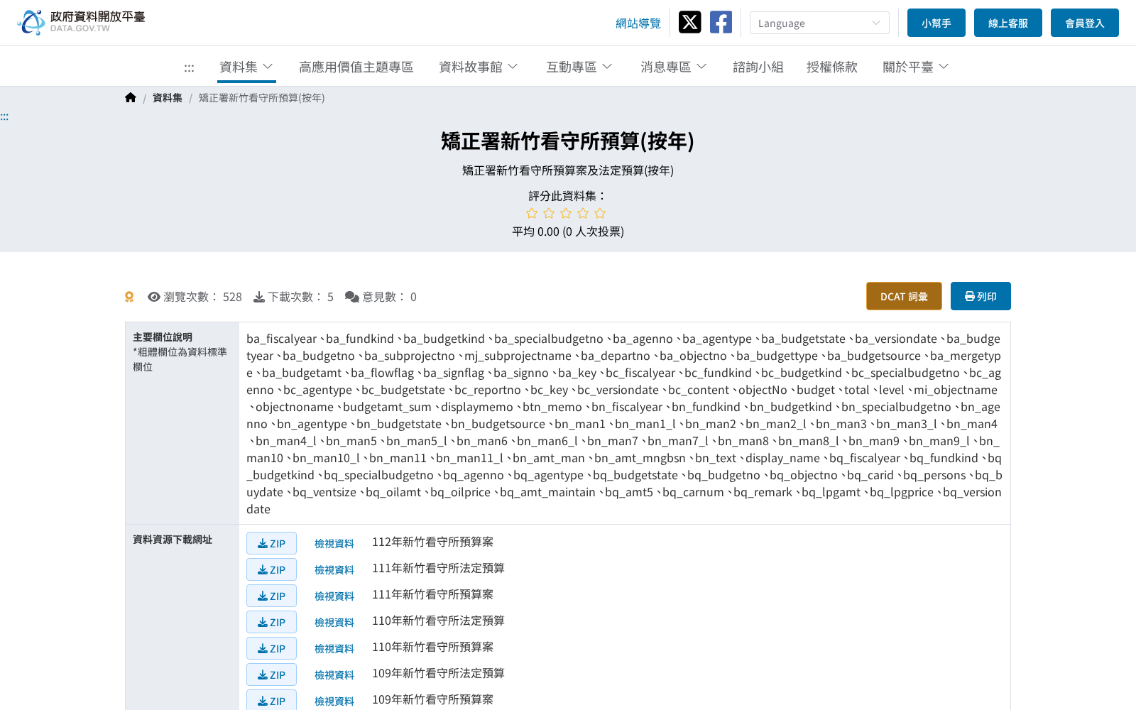Open the Facebook social icon

point(721,22)
